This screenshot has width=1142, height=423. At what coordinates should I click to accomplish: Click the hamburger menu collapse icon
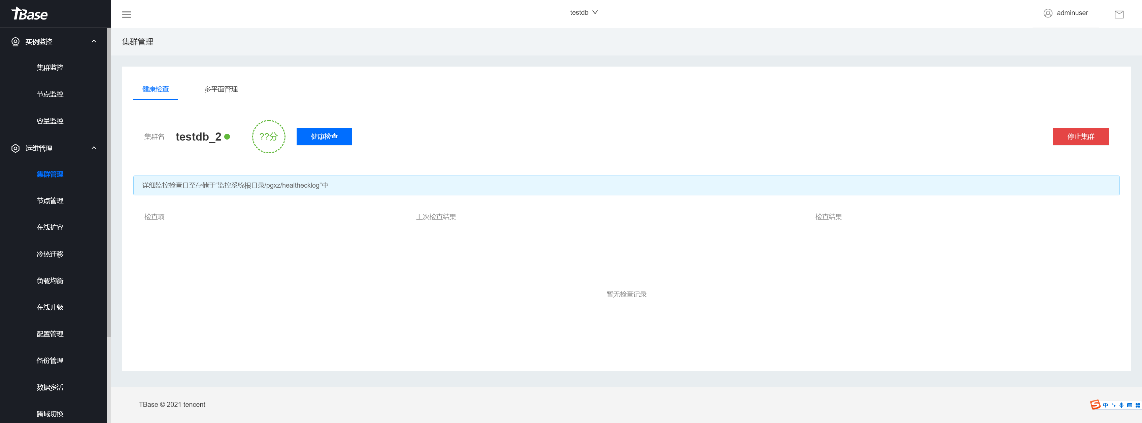coord(126,14)
